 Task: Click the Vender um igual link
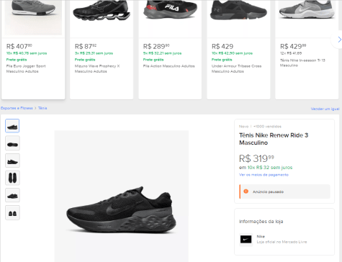325,109
